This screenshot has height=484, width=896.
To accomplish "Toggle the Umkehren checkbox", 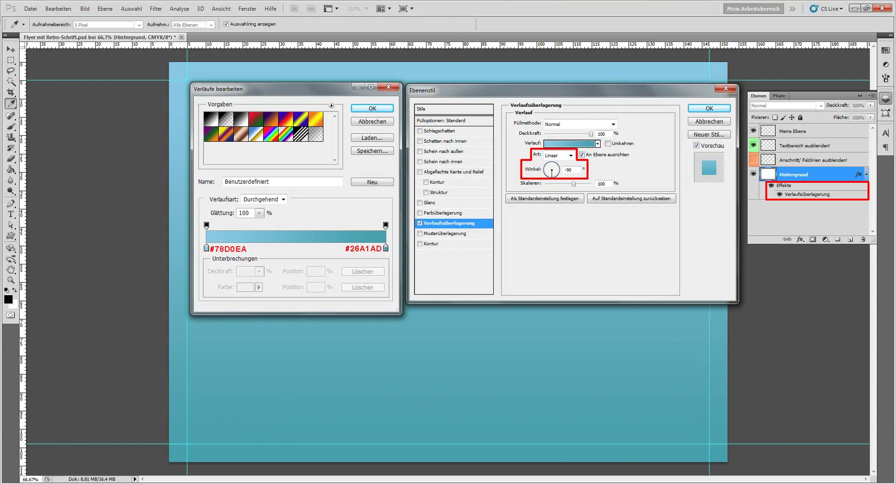I will (x=608, y=144).
